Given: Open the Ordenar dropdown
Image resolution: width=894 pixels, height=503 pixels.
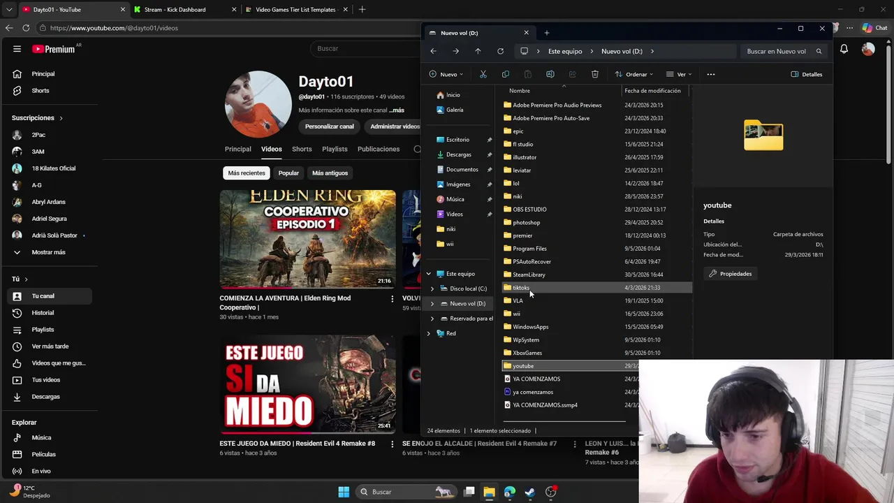Looking at the screenshot, I should click(x=633, y=74).
